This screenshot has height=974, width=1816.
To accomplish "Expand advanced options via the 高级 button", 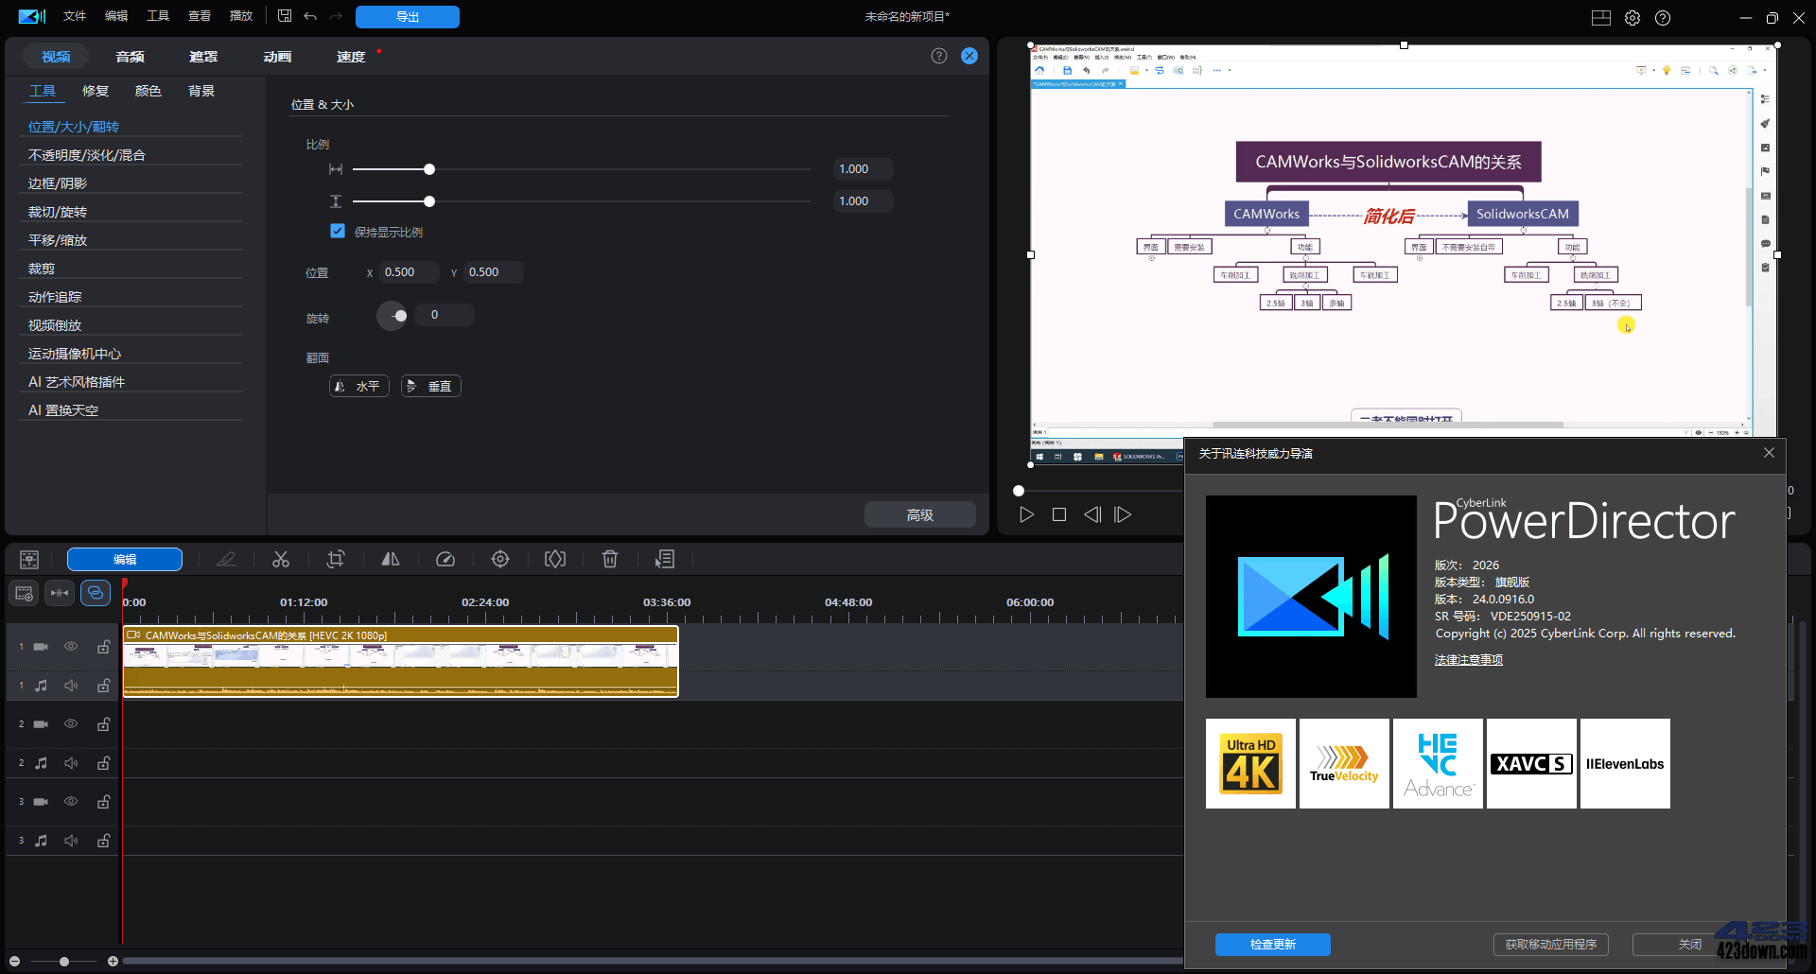I will coord(918,513).
